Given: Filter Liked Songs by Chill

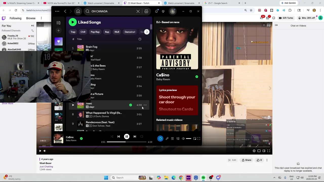Looking at the screenshot, I should [83, 32].
